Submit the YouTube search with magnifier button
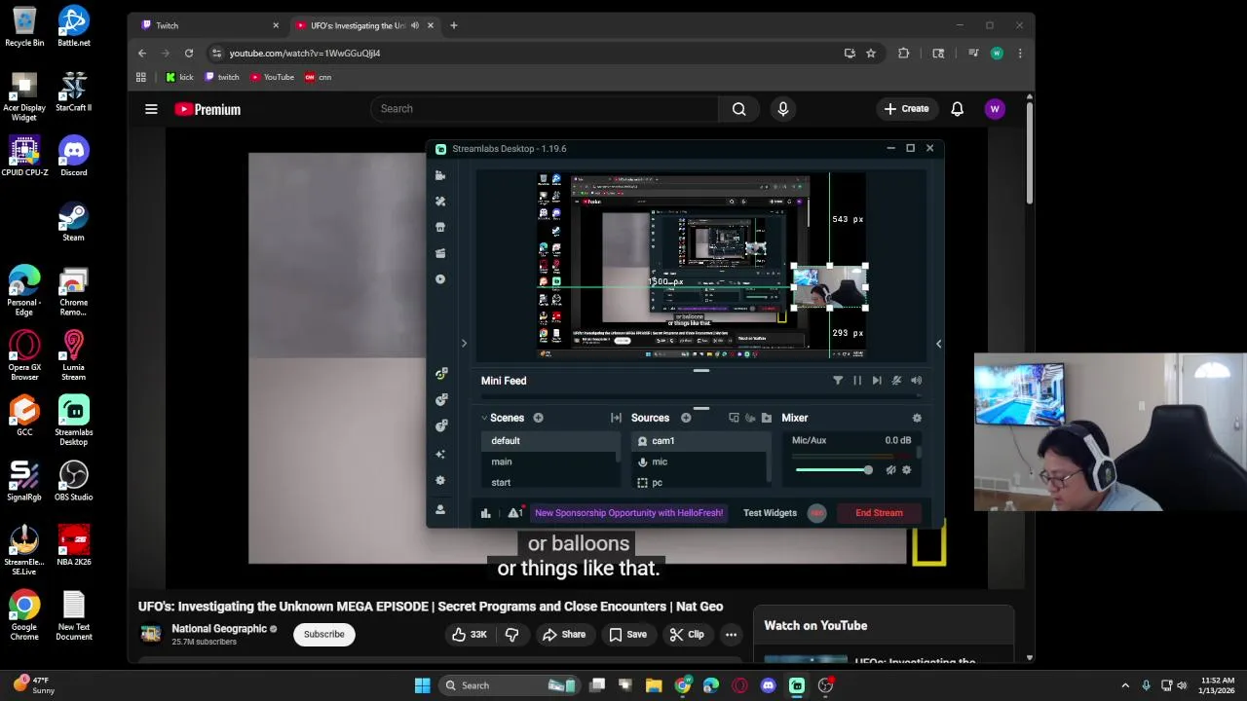This screenshot has height=701, width=1247. click(x=739, y=109)
